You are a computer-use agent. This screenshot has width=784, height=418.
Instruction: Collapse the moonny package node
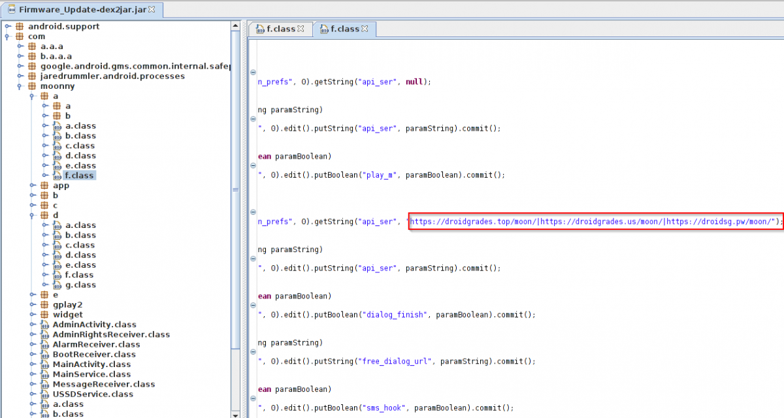click(x=20, y=86)
